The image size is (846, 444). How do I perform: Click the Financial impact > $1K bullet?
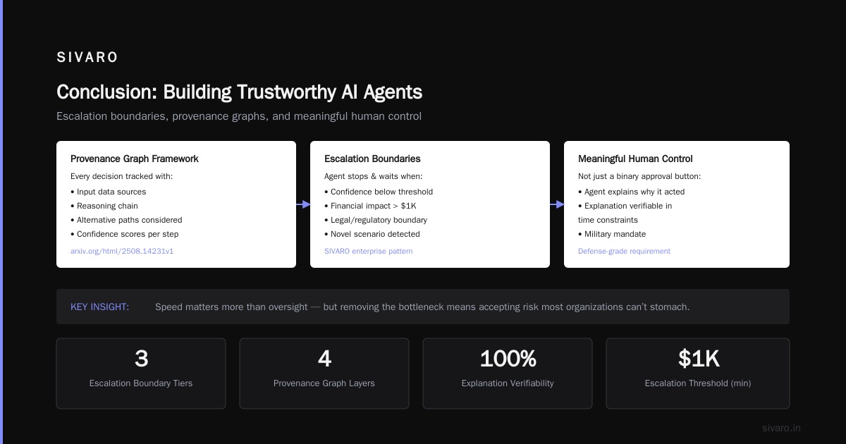pyautogui.click(x=370, y=206)
